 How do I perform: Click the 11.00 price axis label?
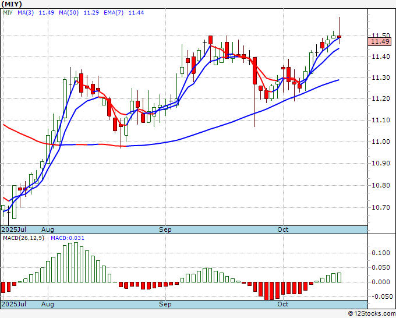(381, 142)
